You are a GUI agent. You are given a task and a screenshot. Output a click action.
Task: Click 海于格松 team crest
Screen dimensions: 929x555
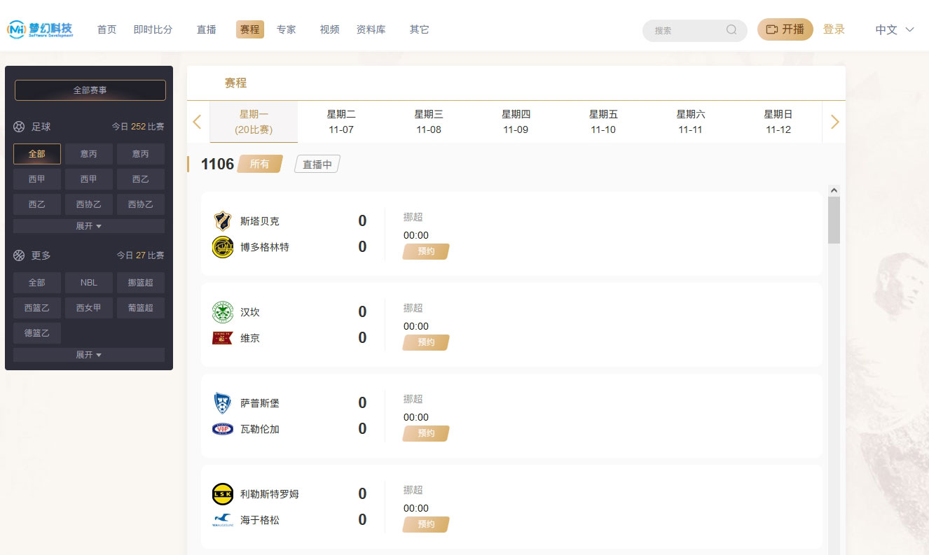223,520
